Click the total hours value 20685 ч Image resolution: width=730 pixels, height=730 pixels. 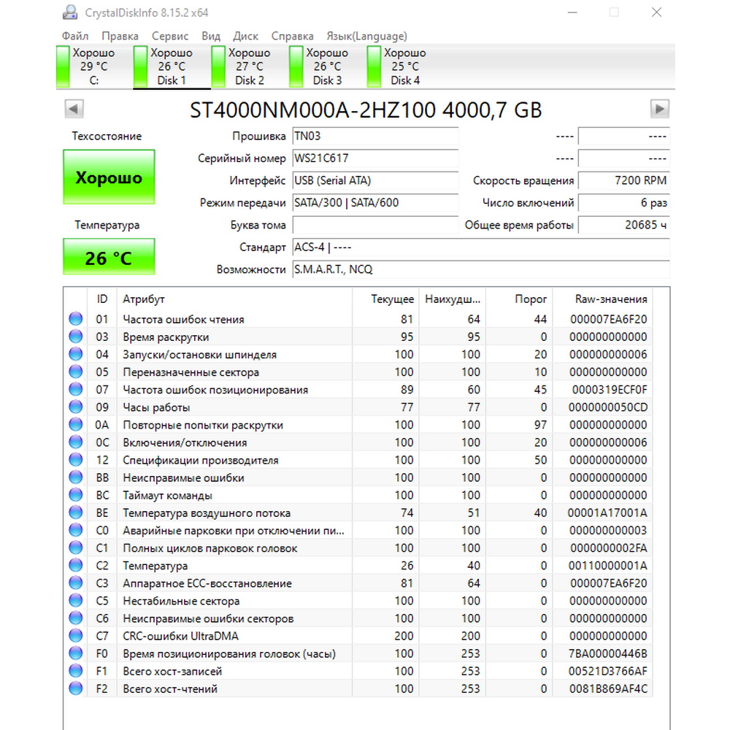[x=624, y=225]
